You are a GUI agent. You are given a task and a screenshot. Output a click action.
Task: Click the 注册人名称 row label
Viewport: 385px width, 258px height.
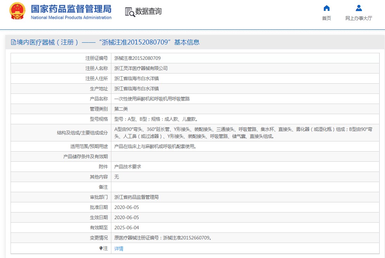point(97,68)
